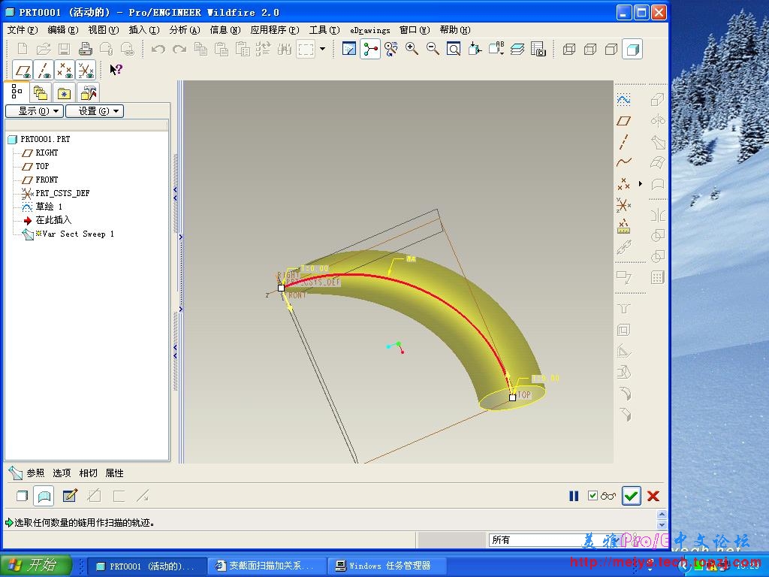
Task: Select Var Sect Sweep 1 in model tree
Action: tap(78, 234)
